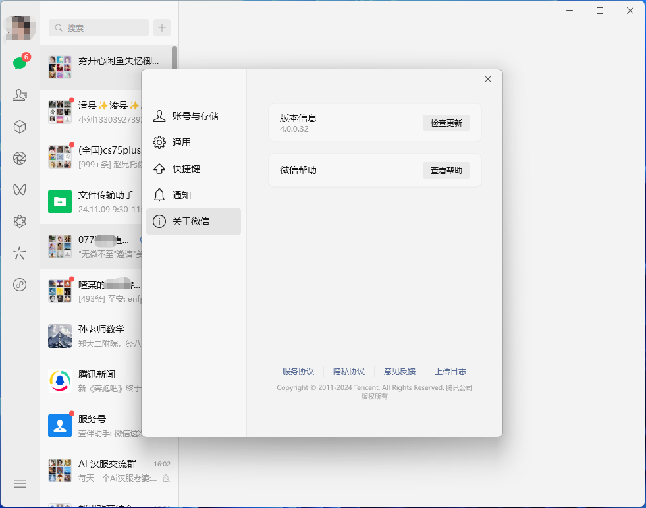Click 上传日志 to upload logs

click(x=450, y=371)
